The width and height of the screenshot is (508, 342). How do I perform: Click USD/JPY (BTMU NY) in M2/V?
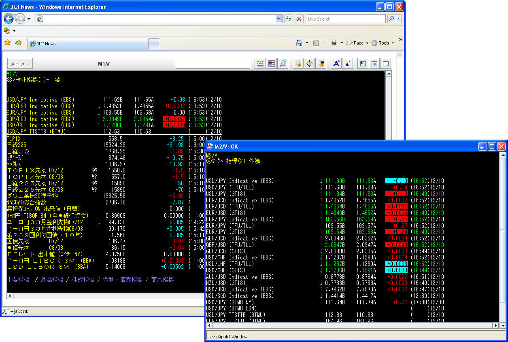(230, 302)
